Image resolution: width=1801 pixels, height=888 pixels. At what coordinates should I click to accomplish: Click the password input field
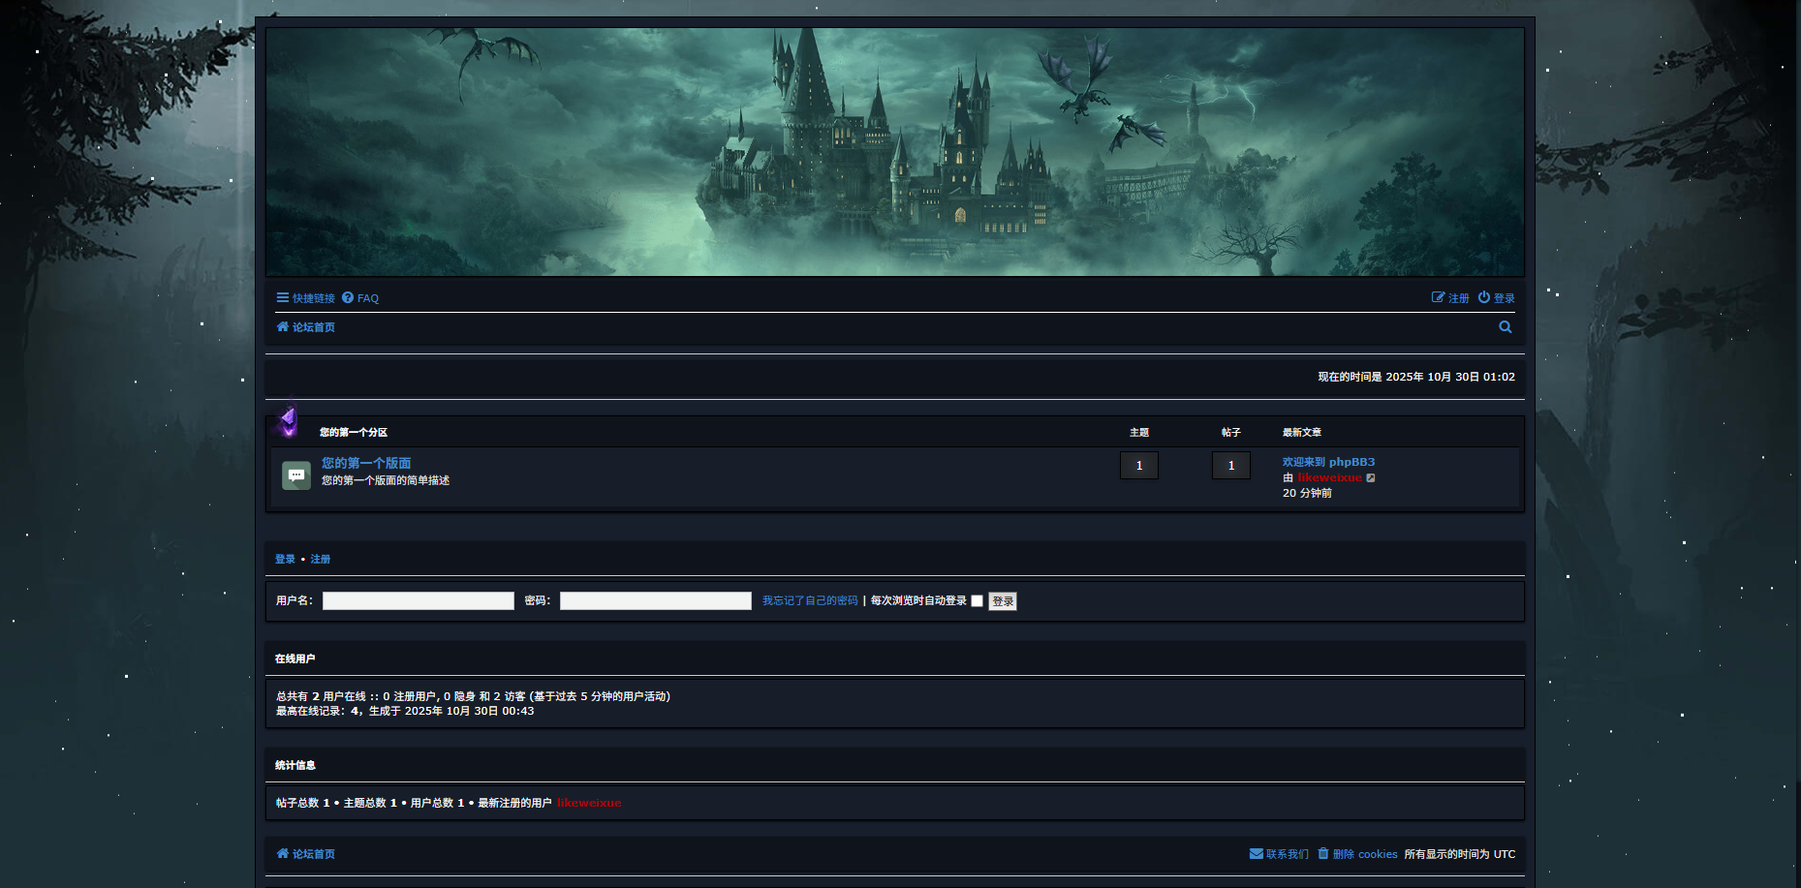point(655,601)
